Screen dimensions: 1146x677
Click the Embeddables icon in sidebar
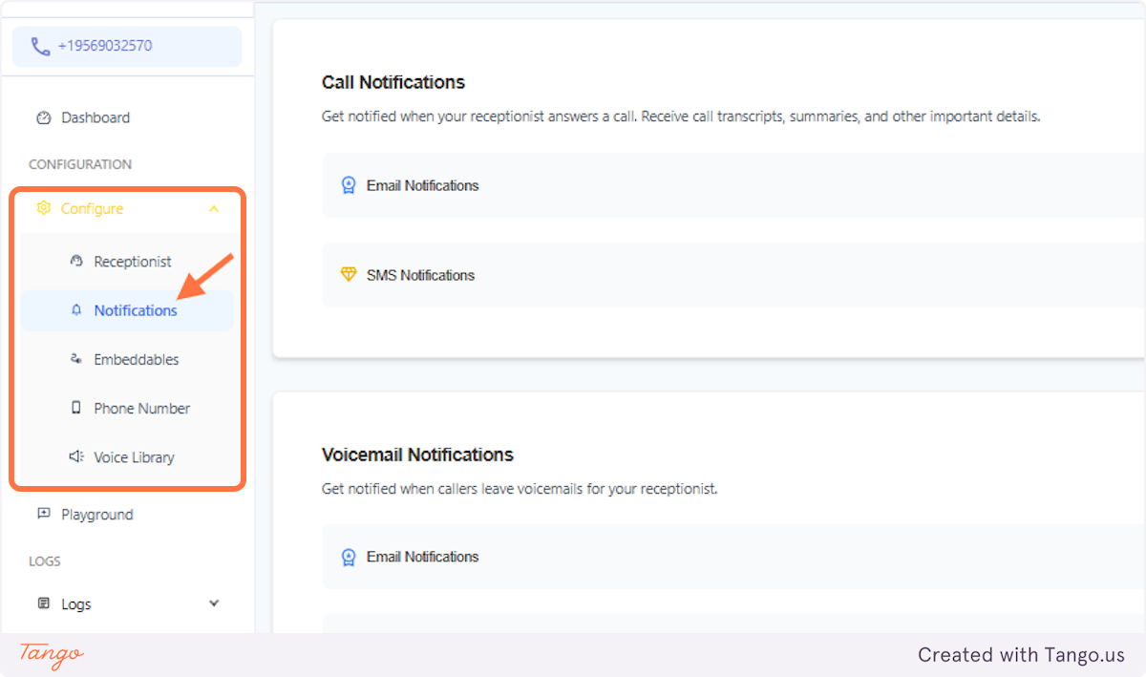pos(75,359)
